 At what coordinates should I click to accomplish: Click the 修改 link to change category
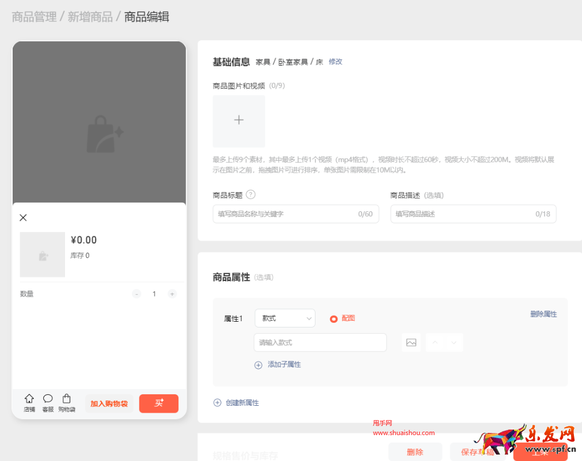(x=335, y=62)
